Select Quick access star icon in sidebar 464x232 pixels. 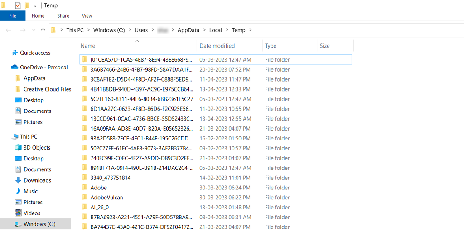(14, 53)
